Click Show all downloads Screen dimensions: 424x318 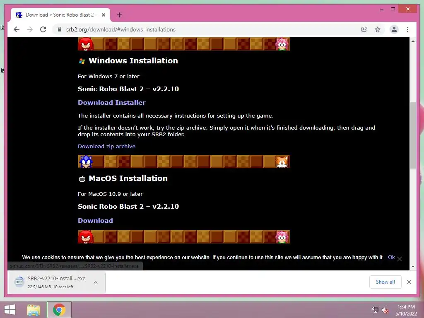coord(385,282)
